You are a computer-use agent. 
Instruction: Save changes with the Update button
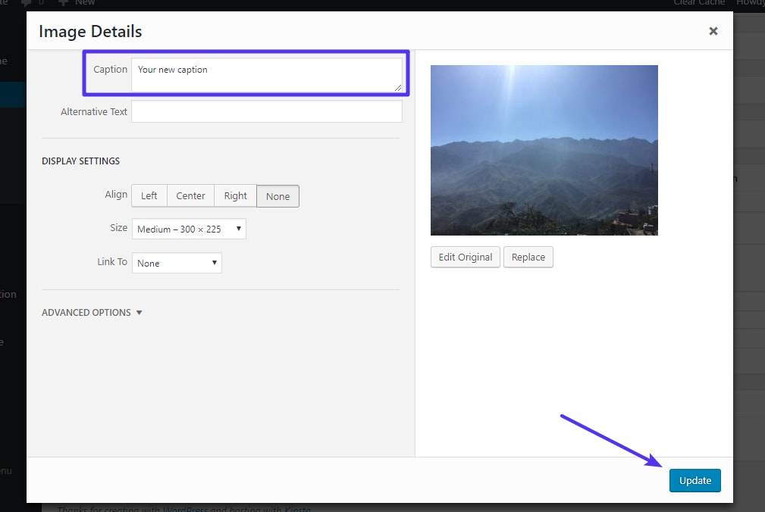694,480
